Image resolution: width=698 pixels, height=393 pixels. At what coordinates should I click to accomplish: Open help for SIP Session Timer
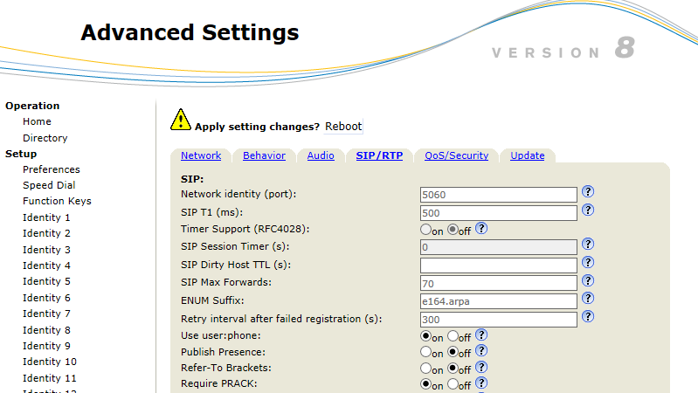coord(588,245)
